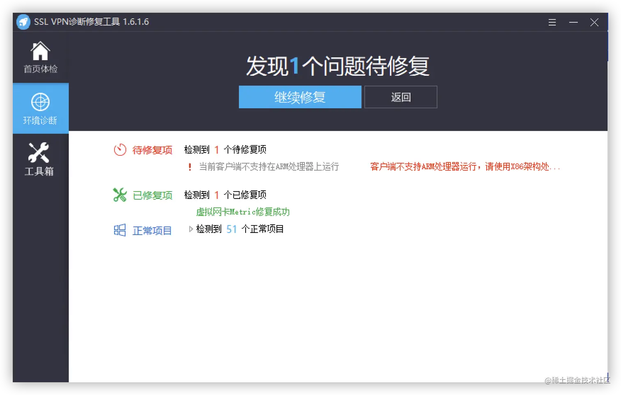Click the red 客户端不支持ARM处理器运行 description

[465, 167]
